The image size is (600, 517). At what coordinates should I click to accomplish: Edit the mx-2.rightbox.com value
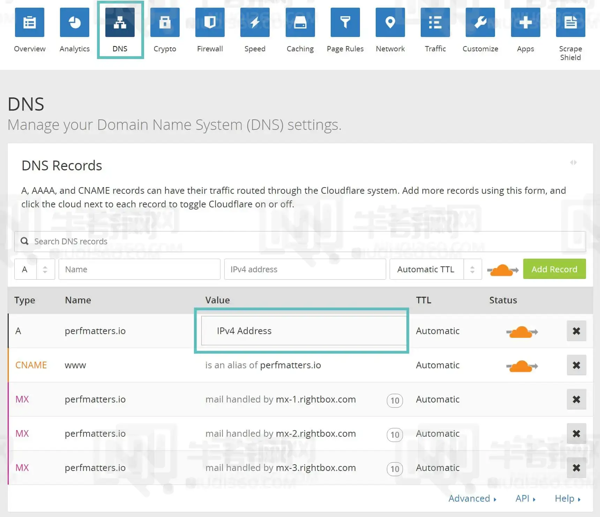pyautogui.click(x=280, y=434)
